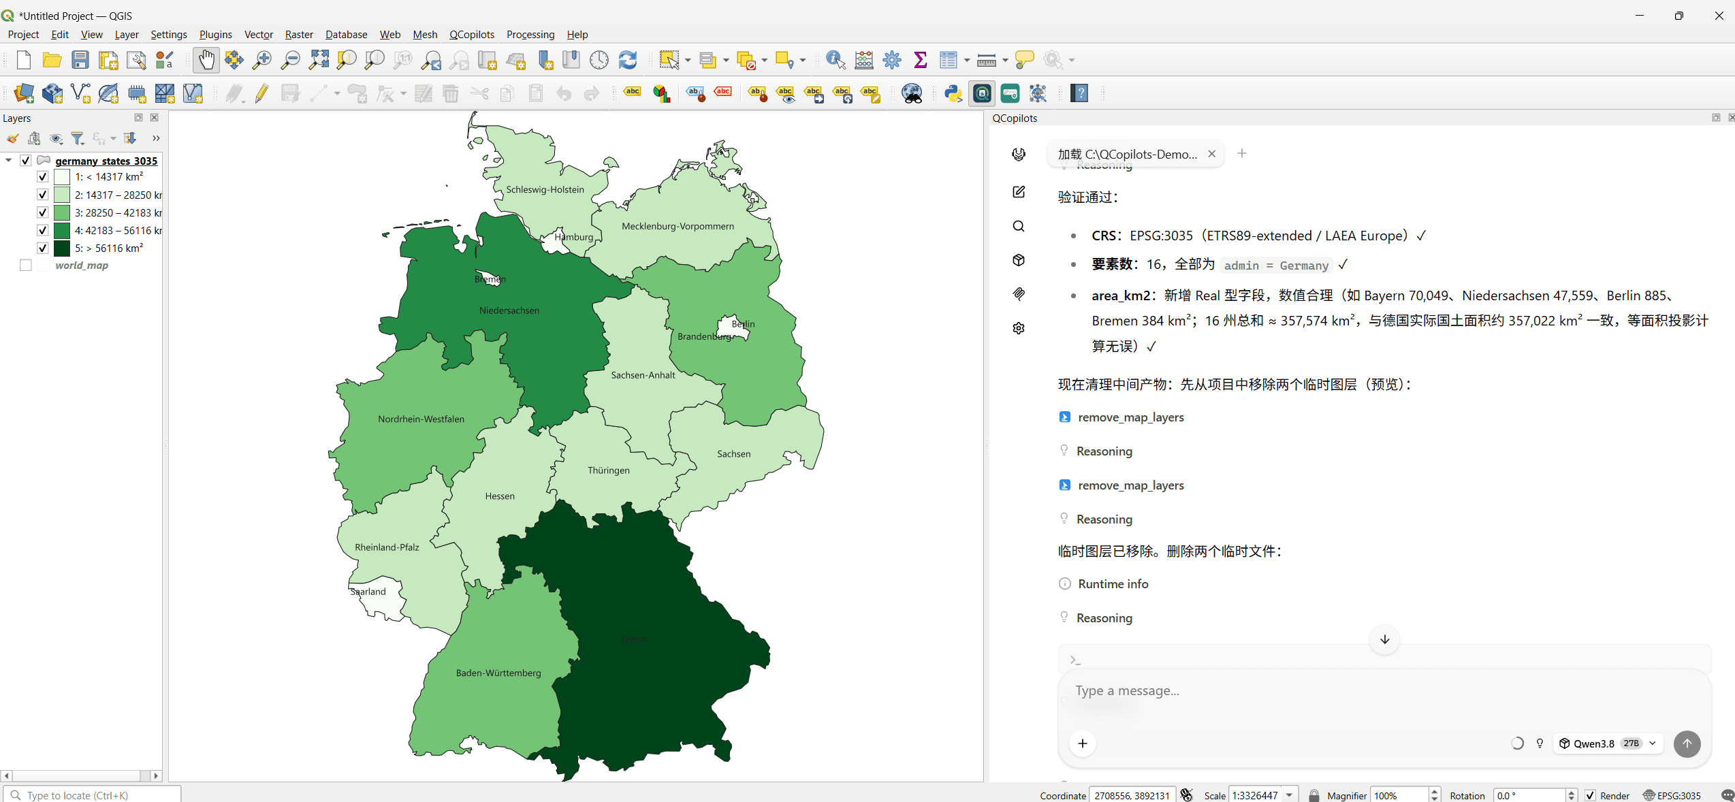Image resolution: width=1735 pixels, height=802 pixels.
Task: Click the '3: 28250 – 42183' green swatch
Action: click(62, 212)
